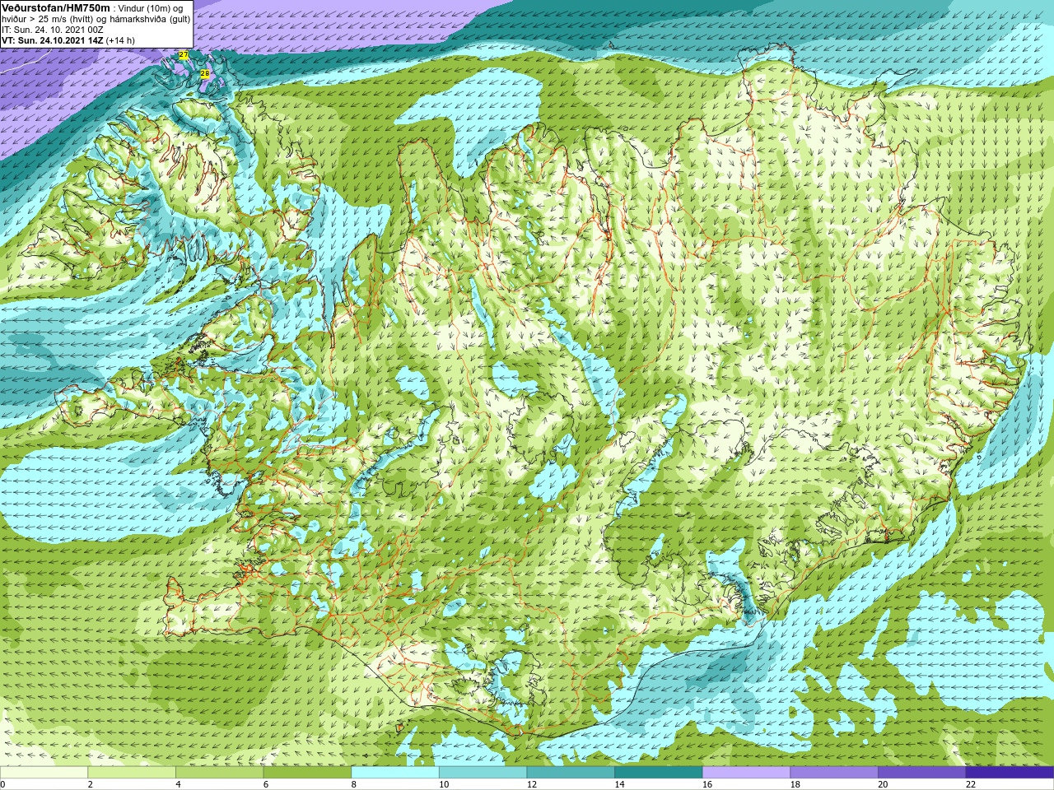Screen dimensions: 1054x790
Task: Click the 'VT: Sun. 24.10.2021 14Z' valid time
Action: click(x=53, y=40)
